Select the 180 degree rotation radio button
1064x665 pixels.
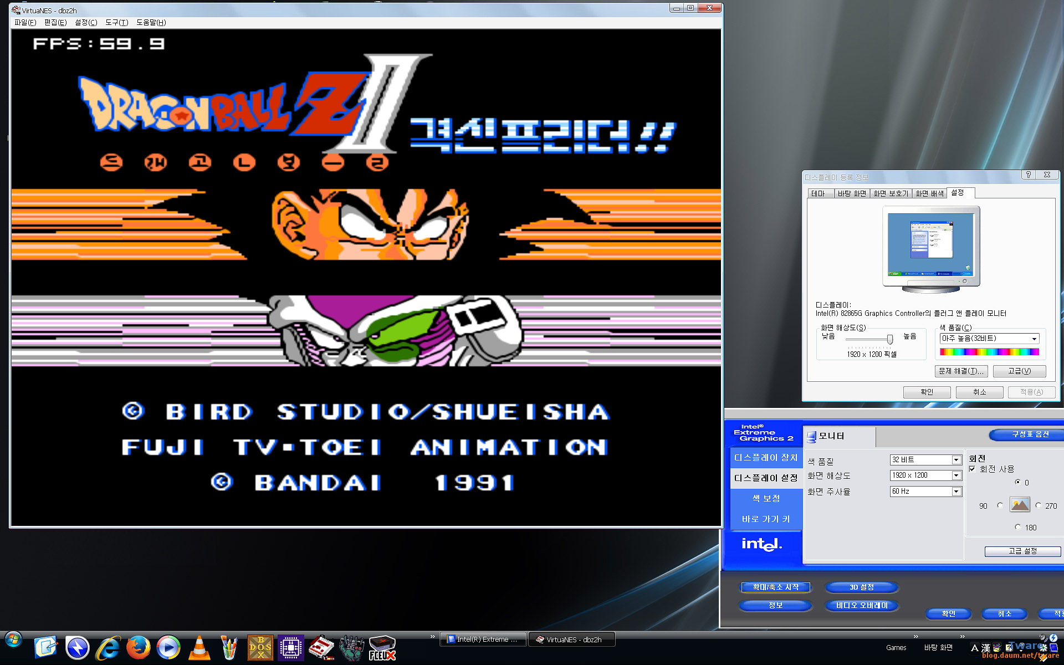coord(1017,527)
